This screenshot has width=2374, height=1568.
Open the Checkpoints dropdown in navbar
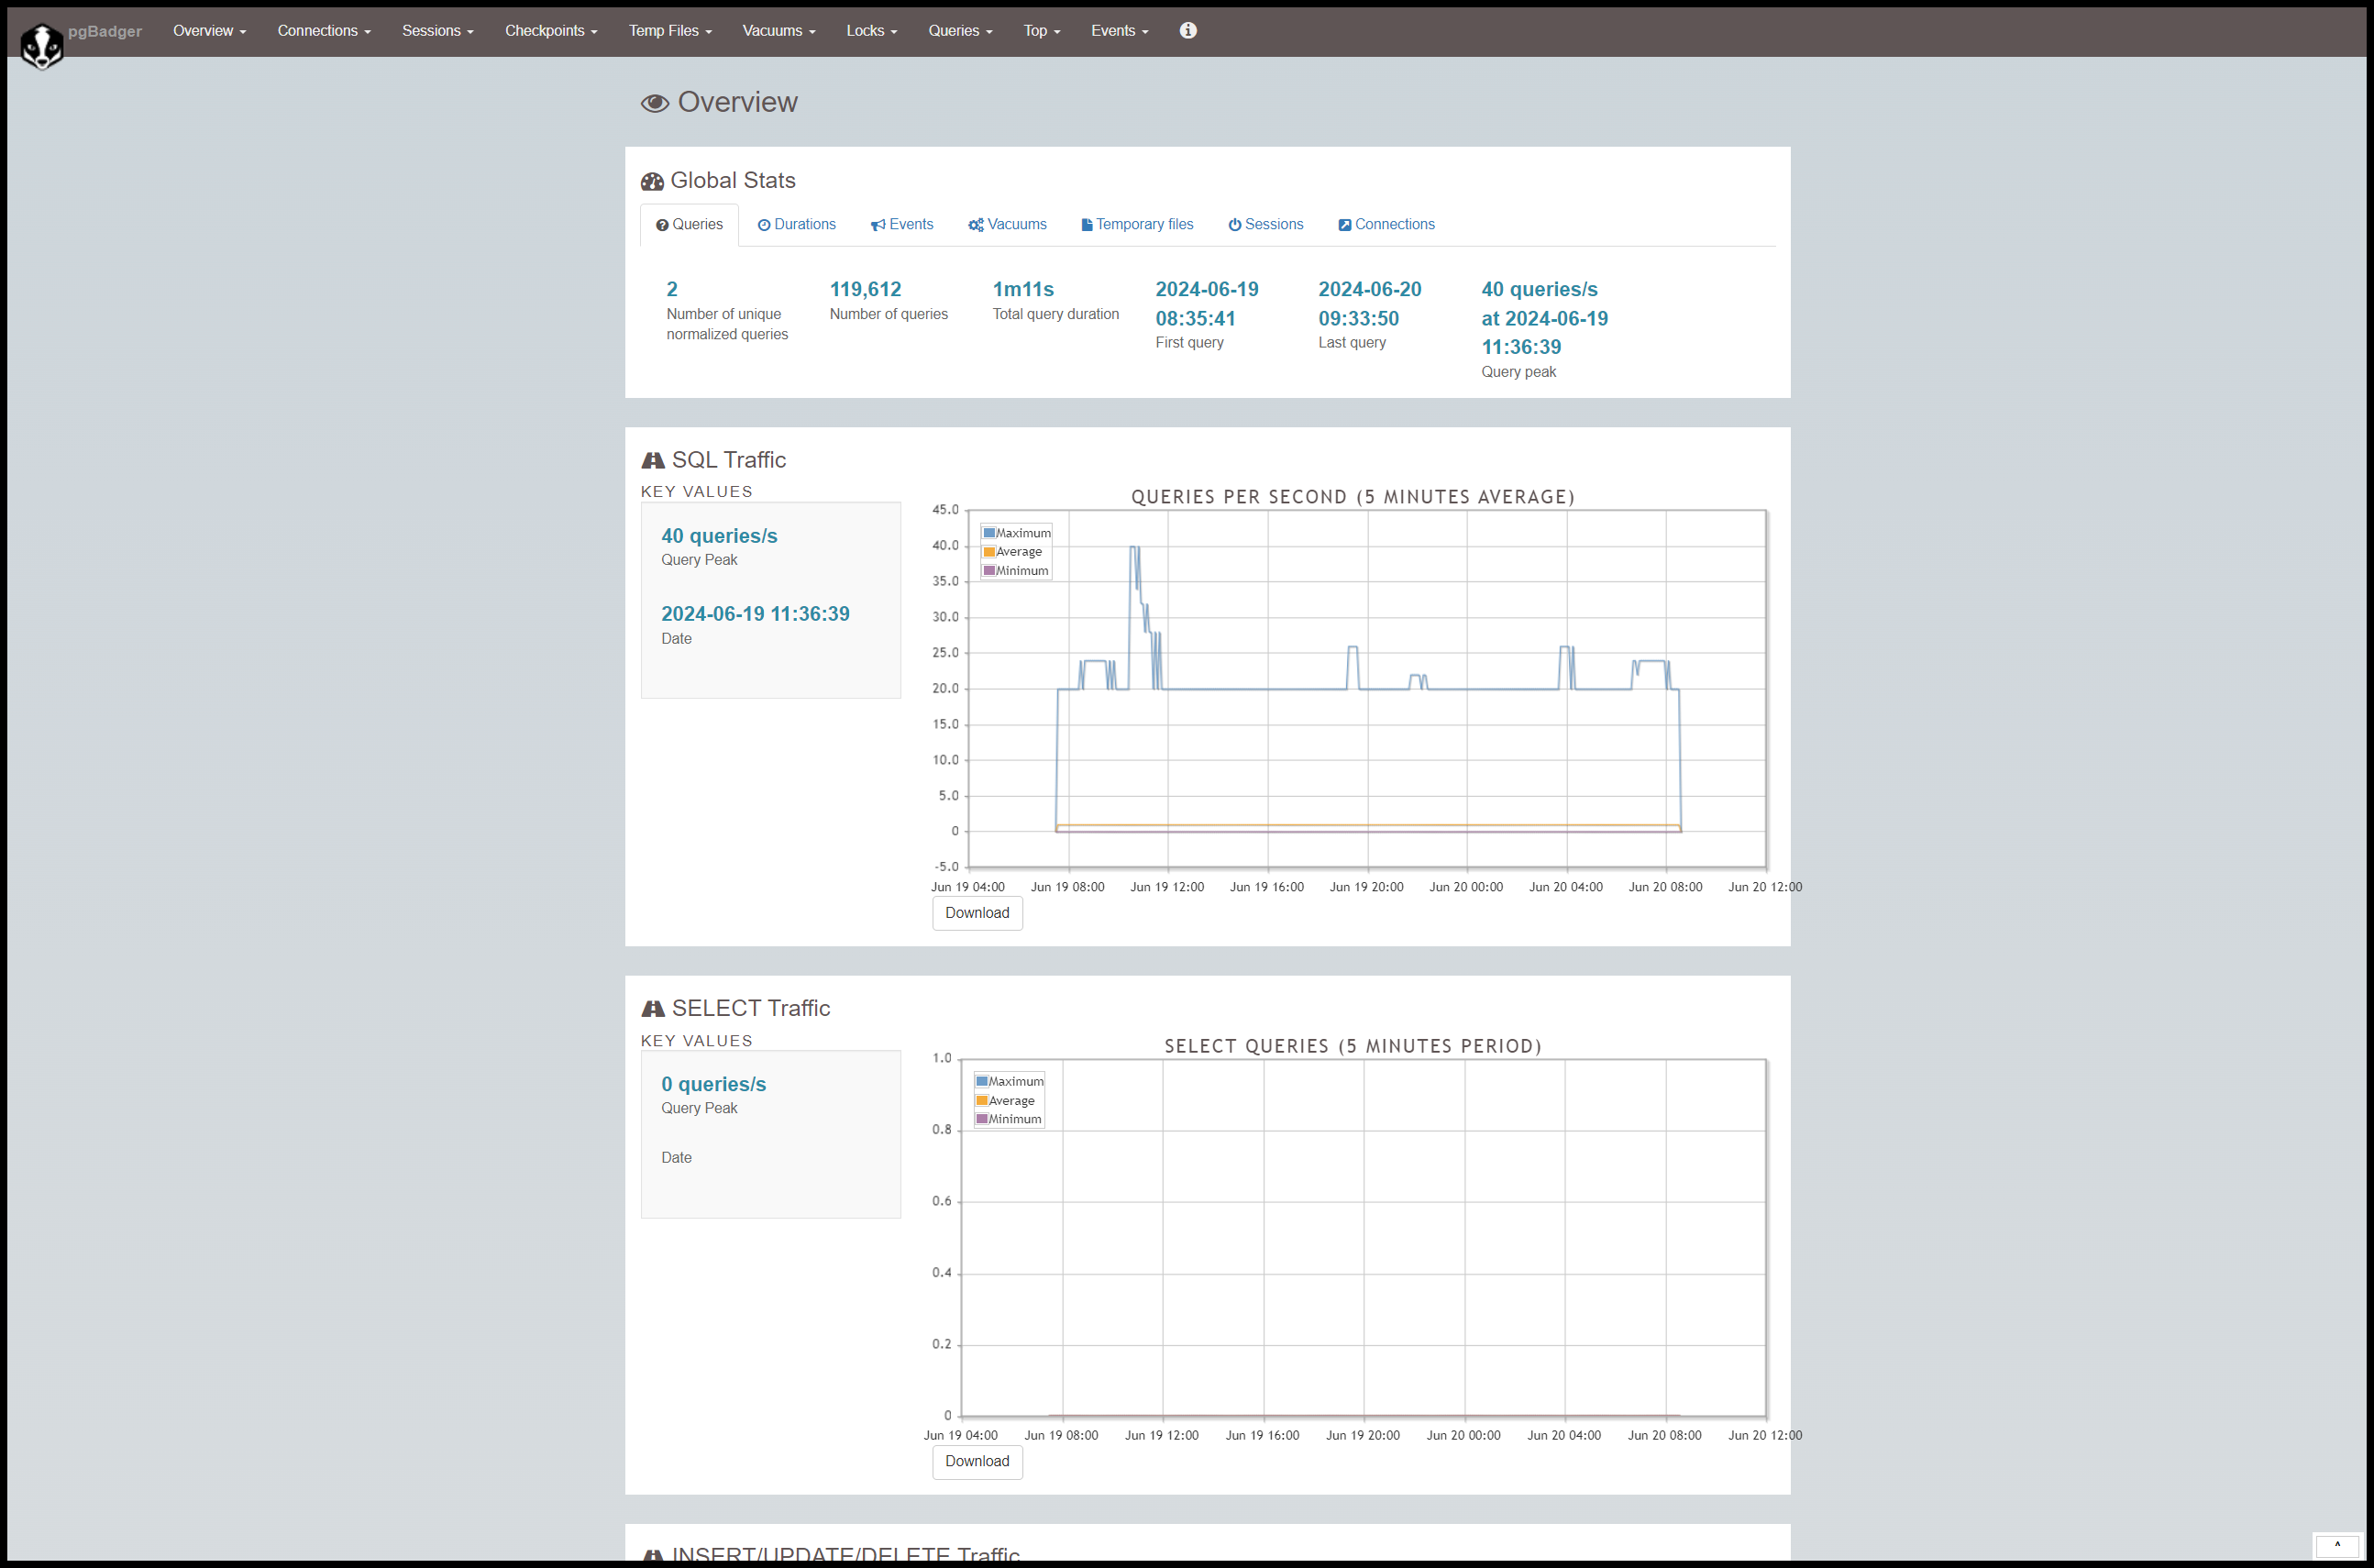(x=550, y=31)
